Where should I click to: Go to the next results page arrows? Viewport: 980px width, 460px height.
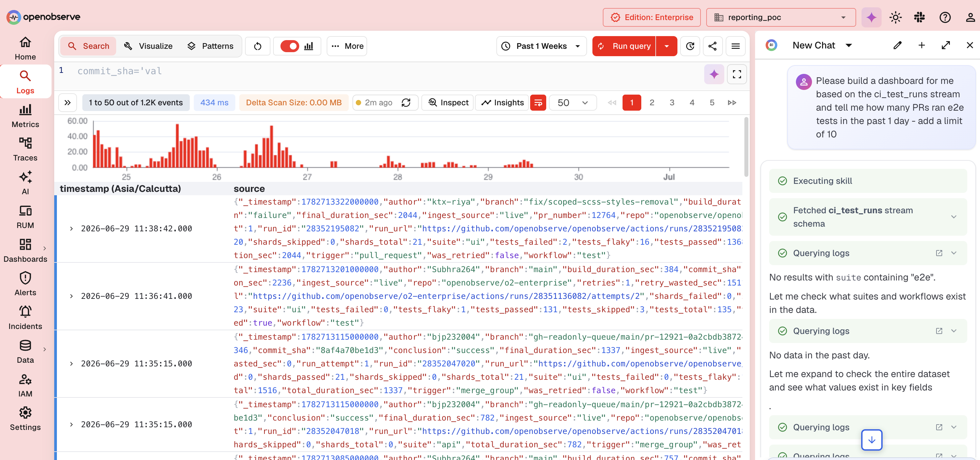click(731, 103)
